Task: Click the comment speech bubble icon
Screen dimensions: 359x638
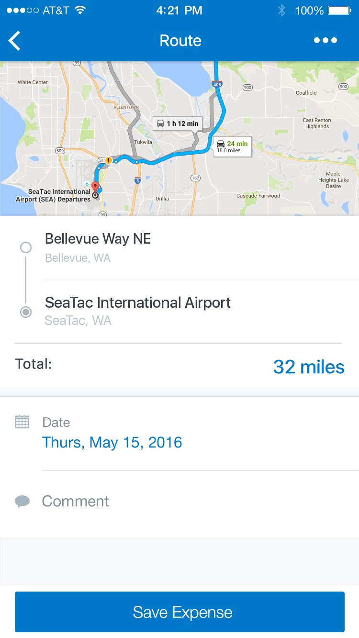Action: click(22, 501)
